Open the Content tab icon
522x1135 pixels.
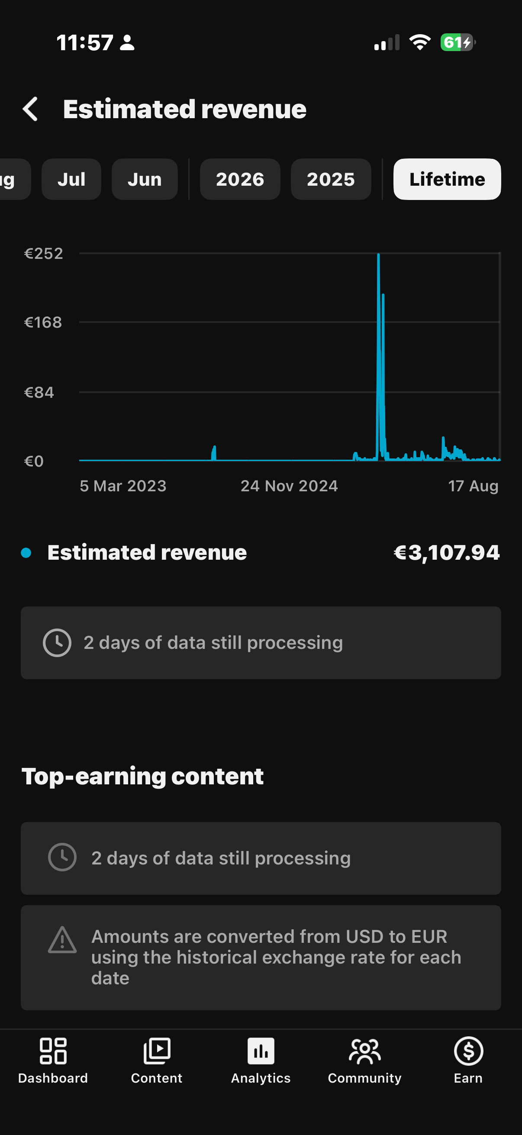157,1051
